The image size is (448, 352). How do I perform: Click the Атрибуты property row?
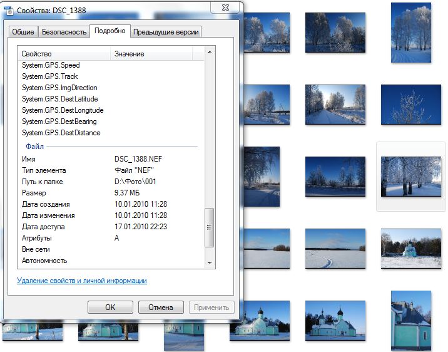(x=111, y=238)
